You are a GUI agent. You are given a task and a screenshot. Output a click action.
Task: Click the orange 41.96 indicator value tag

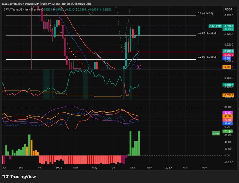pyautogui.click(x=228, y=116)
